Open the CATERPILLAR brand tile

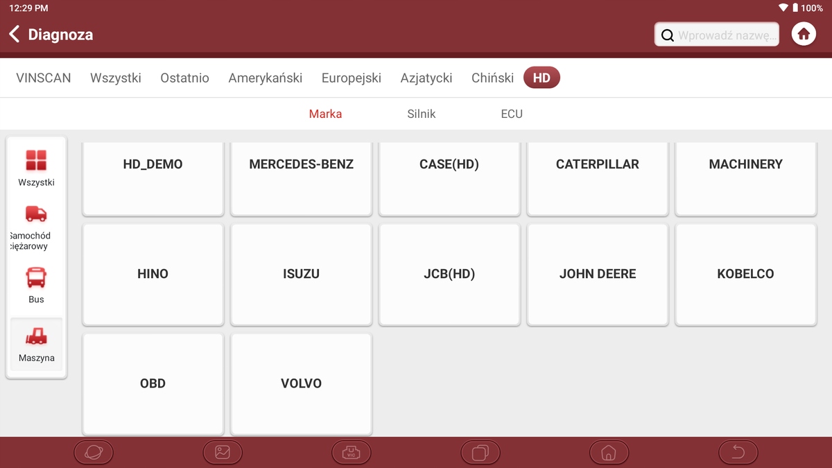click(x=598, y=179)
